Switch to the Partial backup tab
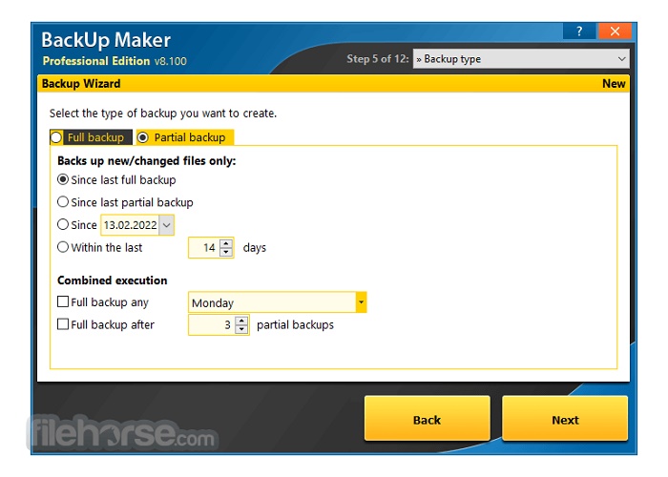The image size is (668, 477). point(185,137)
